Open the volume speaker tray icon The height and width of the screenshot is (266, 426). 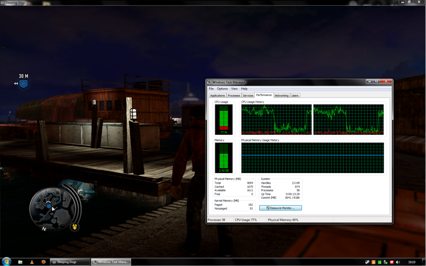tap(399, 262)
